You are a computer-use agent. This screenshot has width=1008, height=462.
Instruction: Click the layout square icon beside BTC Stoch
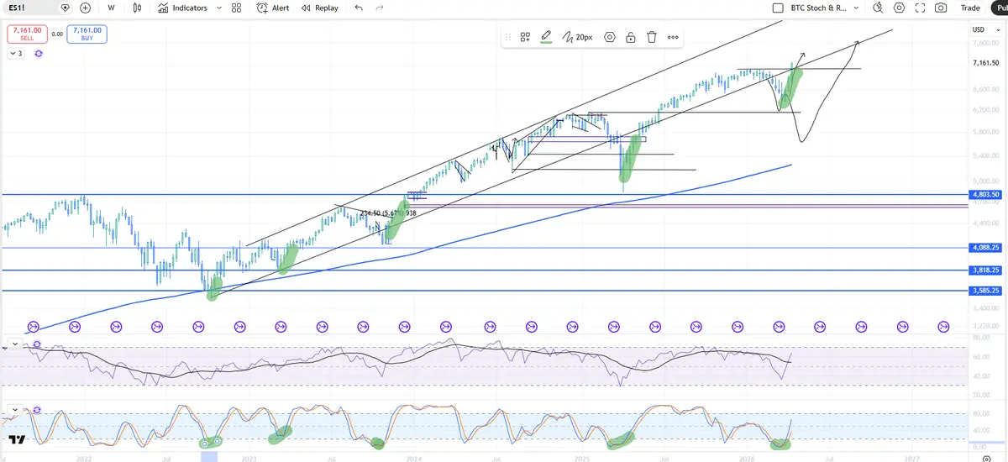(x=777, y=8)
